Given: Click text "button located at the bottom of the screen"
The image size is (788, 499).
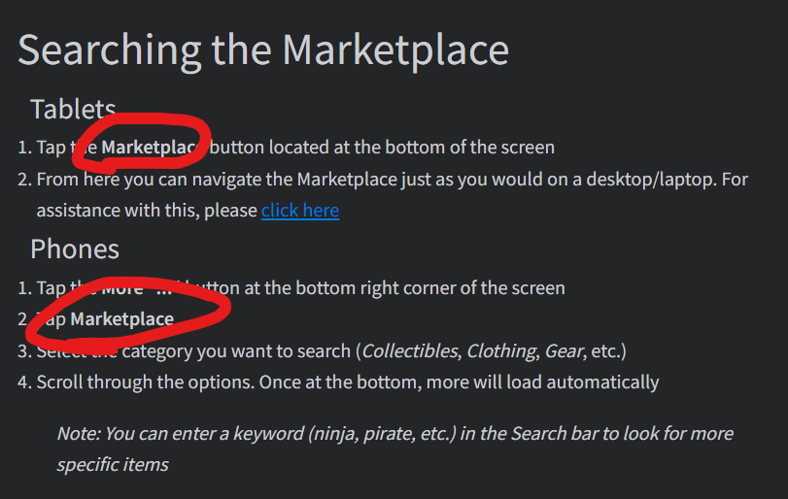Looking at the screenshot, I should pyautogui.click(x=382, y=148).
